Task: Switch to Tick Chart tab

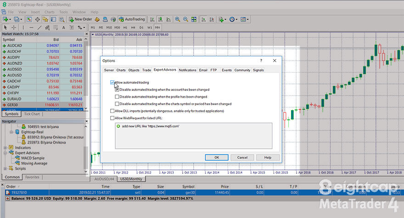Action: tap(32, 114)
